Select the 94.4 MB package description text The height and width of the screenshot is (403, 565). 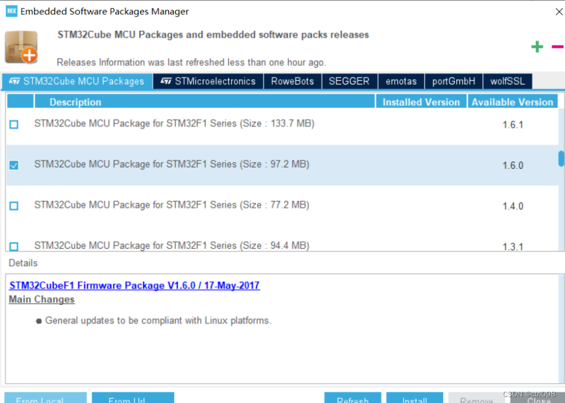(172, 245)
